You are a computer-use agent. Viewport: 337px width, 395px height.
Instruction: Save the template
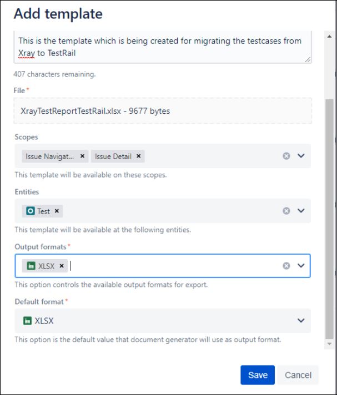click(x=258, y=375)
